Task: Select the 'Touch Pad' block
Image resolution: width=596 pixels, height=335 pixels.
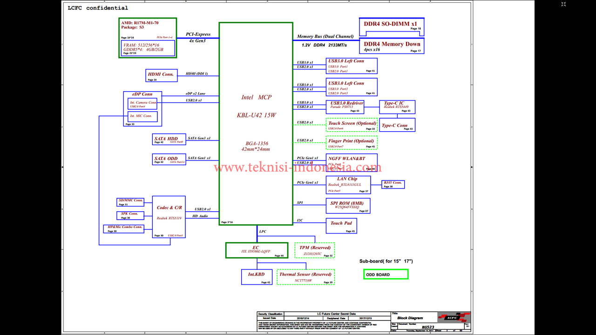Action: (x=341, y=225)
